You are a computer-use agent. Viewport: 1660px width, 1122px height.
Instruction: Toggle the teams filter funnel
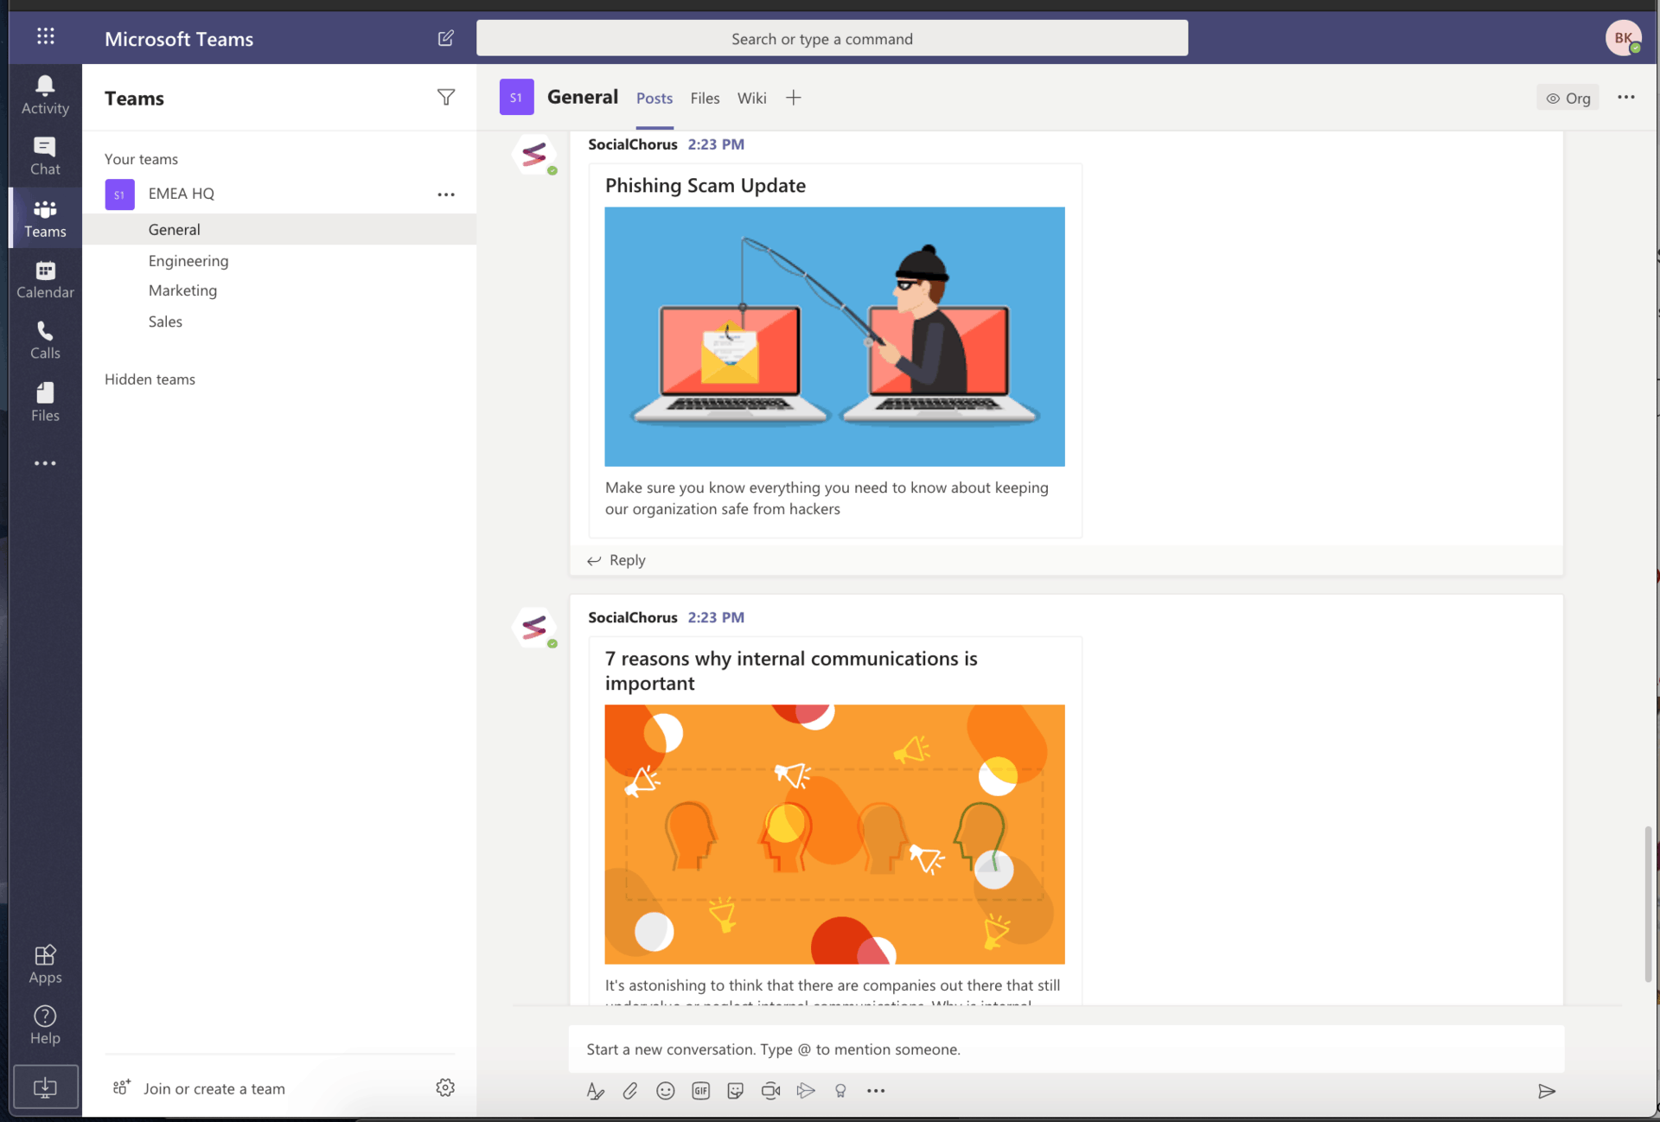point(445,98)
